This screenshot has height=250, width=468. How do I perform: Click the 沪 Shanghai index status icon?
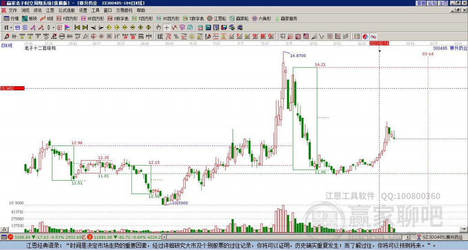pos(10,237)
